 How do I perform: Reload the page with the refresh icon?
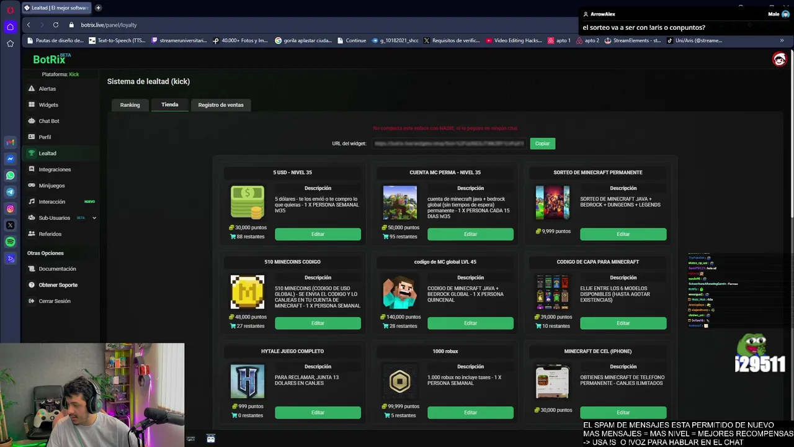56,25
